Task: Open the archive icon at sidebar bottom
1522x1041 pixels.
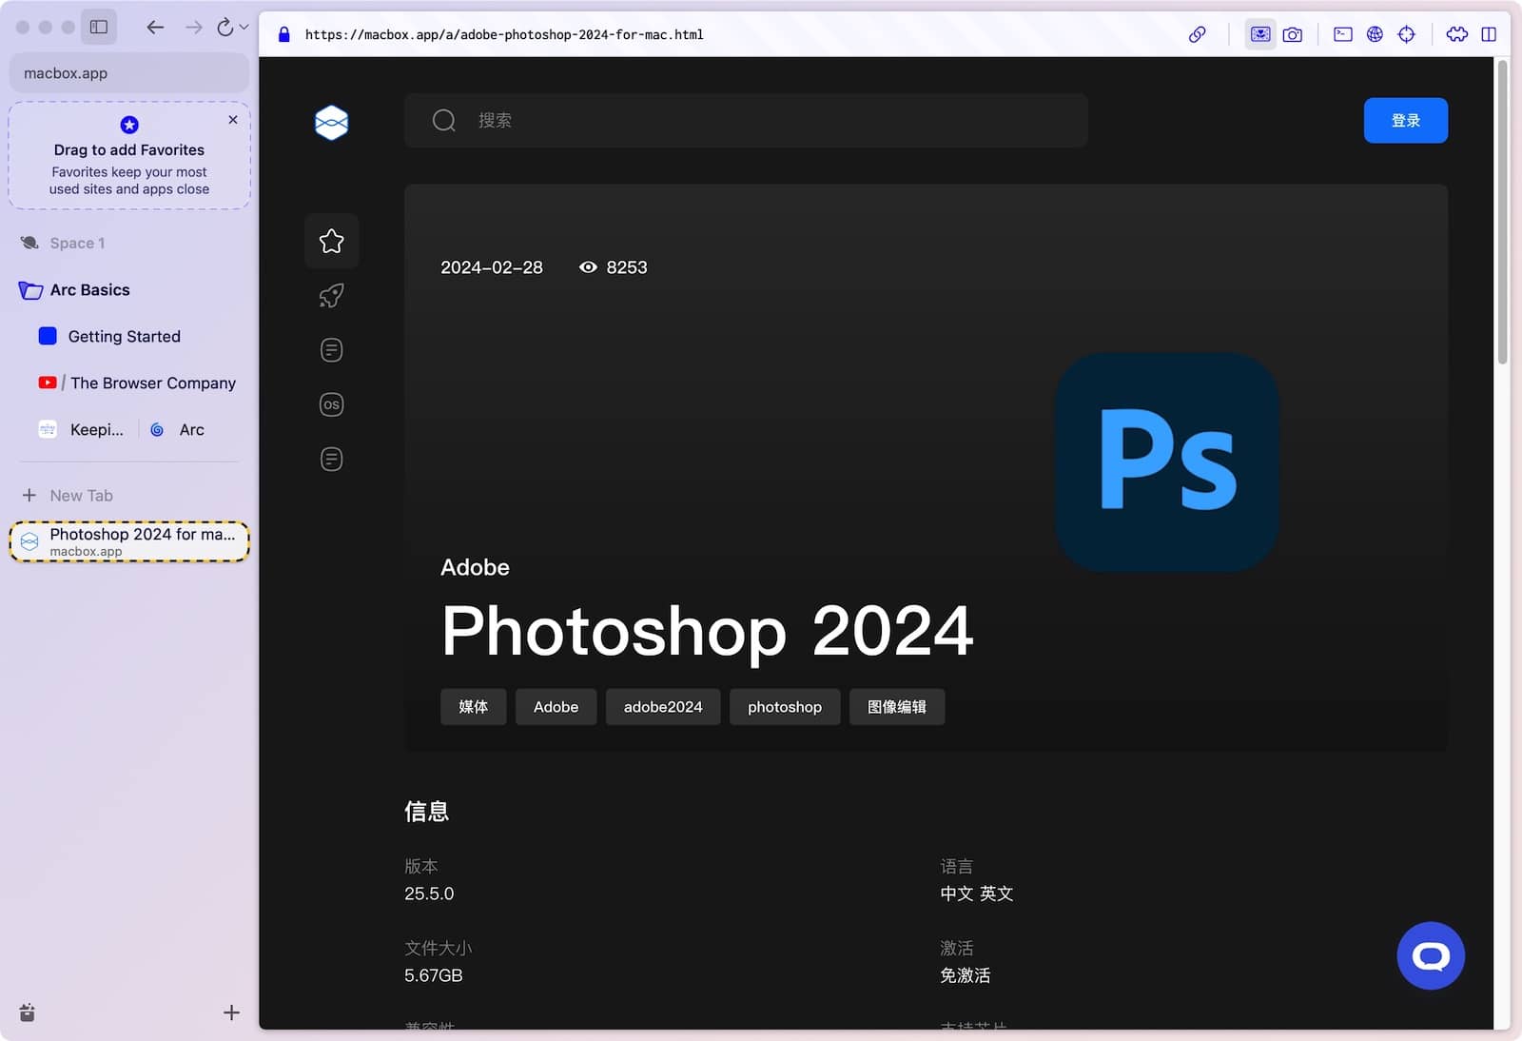Action: pyautogui.click(x=28, y=1012)
